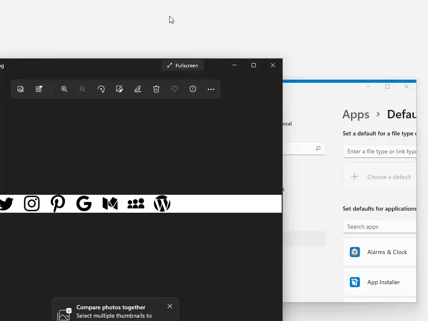Click the filmstrip collection icon in Photos toolbar
The width and height of the screenshot is (428, 321).
[x=39, y=89]
